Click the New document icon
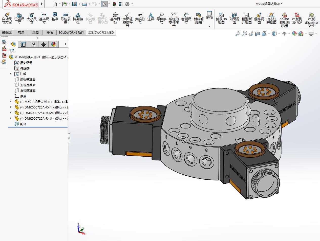Screen dimensions: 320x241 pyautogui.click(x=55, y=4)
